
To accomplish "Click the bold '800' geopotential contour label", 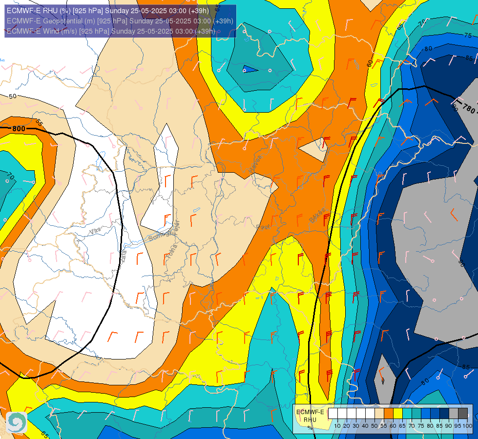I will pyautogui.click(x=19, y=129).
